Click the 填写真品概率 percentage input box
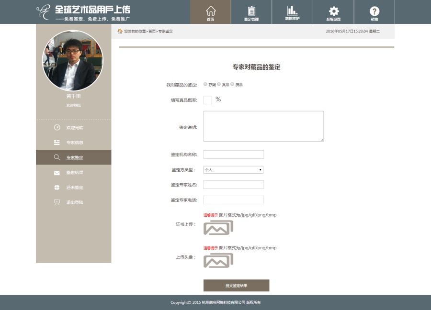 (207, 100)
